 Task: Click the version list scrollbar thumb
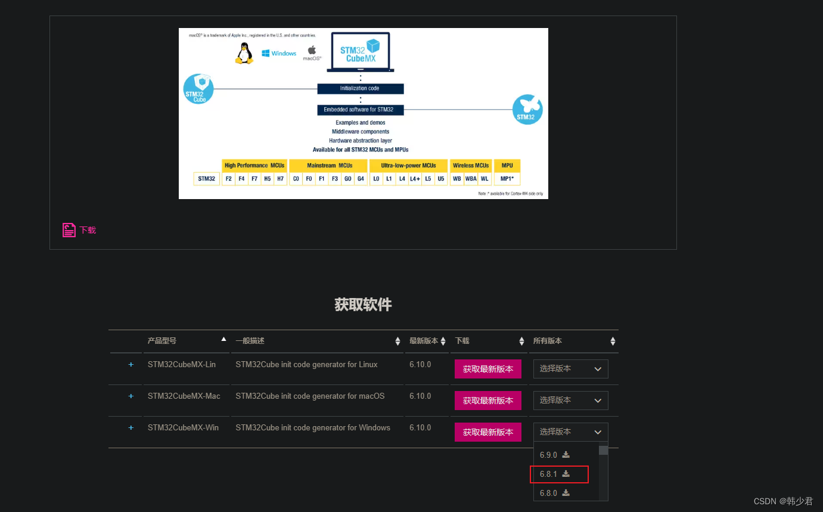(x=604, y=450)
